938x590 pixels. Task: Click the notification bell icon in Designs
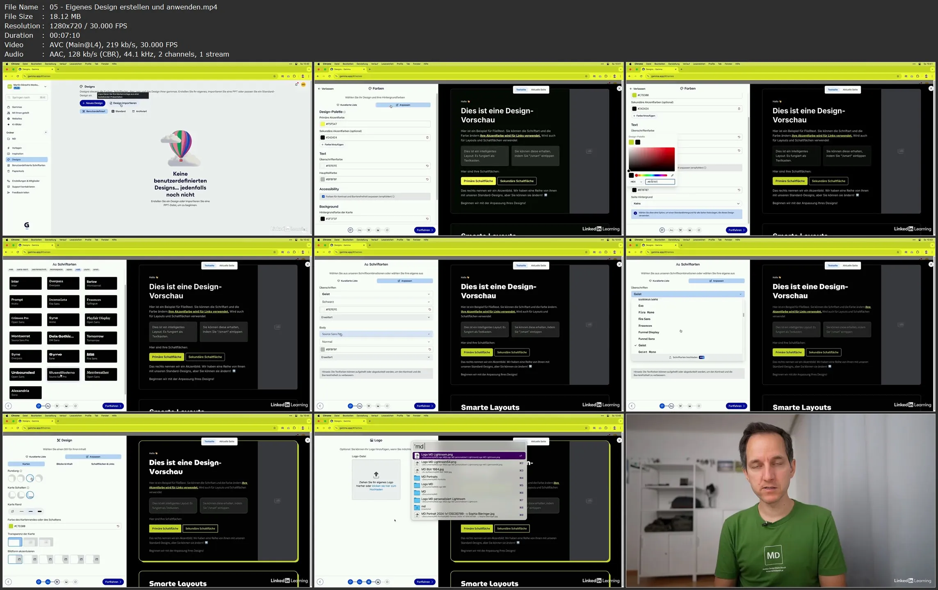[296, 84]
